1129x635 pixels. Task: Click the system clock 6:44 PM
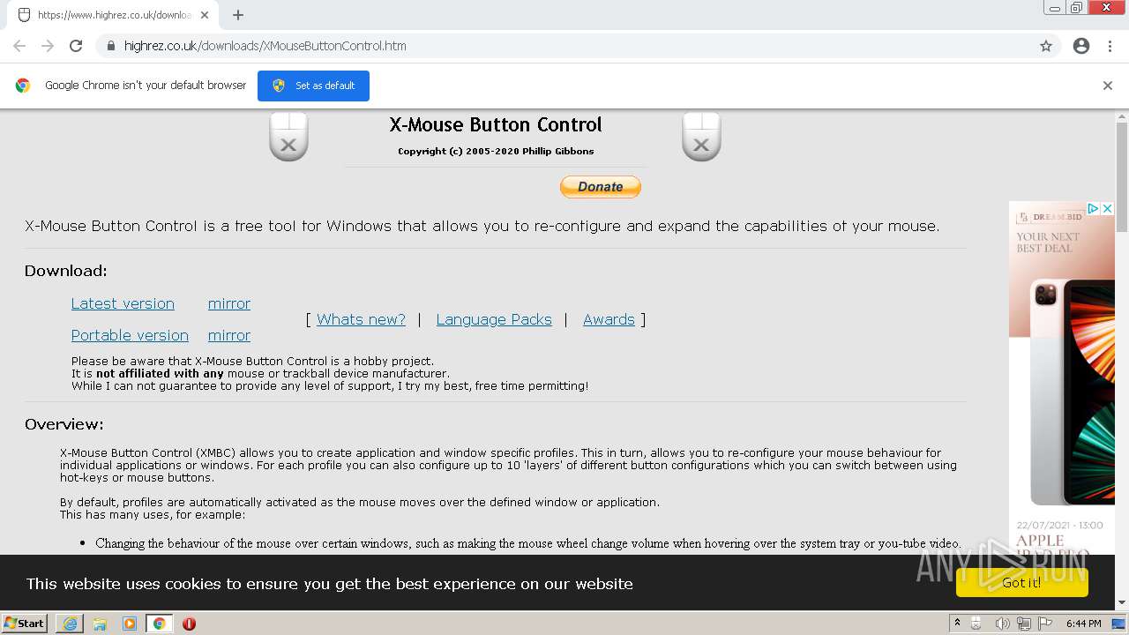pos(1083,624)
